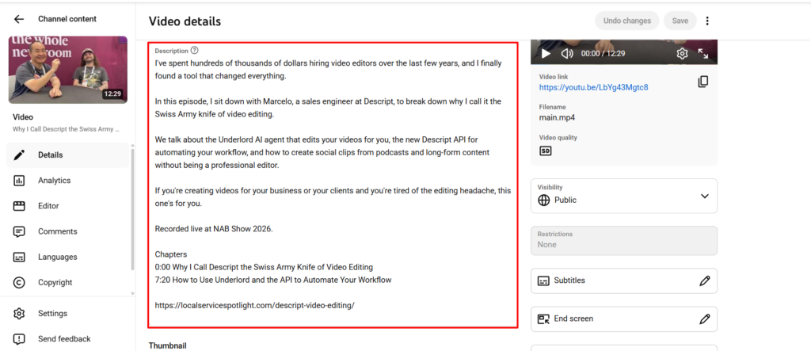The height and width of the screenshot is (351, 811).
Task: Click the video thumbnail in the sidebar
Action: 68,70
